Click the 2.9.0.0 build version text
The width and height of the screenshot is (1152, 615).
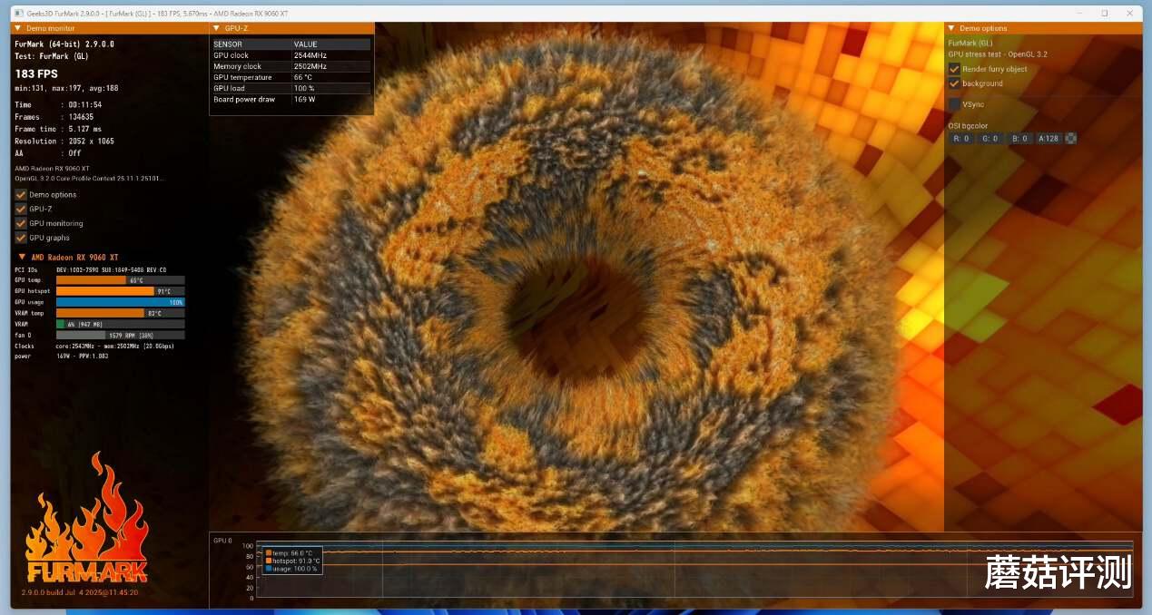[x=80, y=592]
